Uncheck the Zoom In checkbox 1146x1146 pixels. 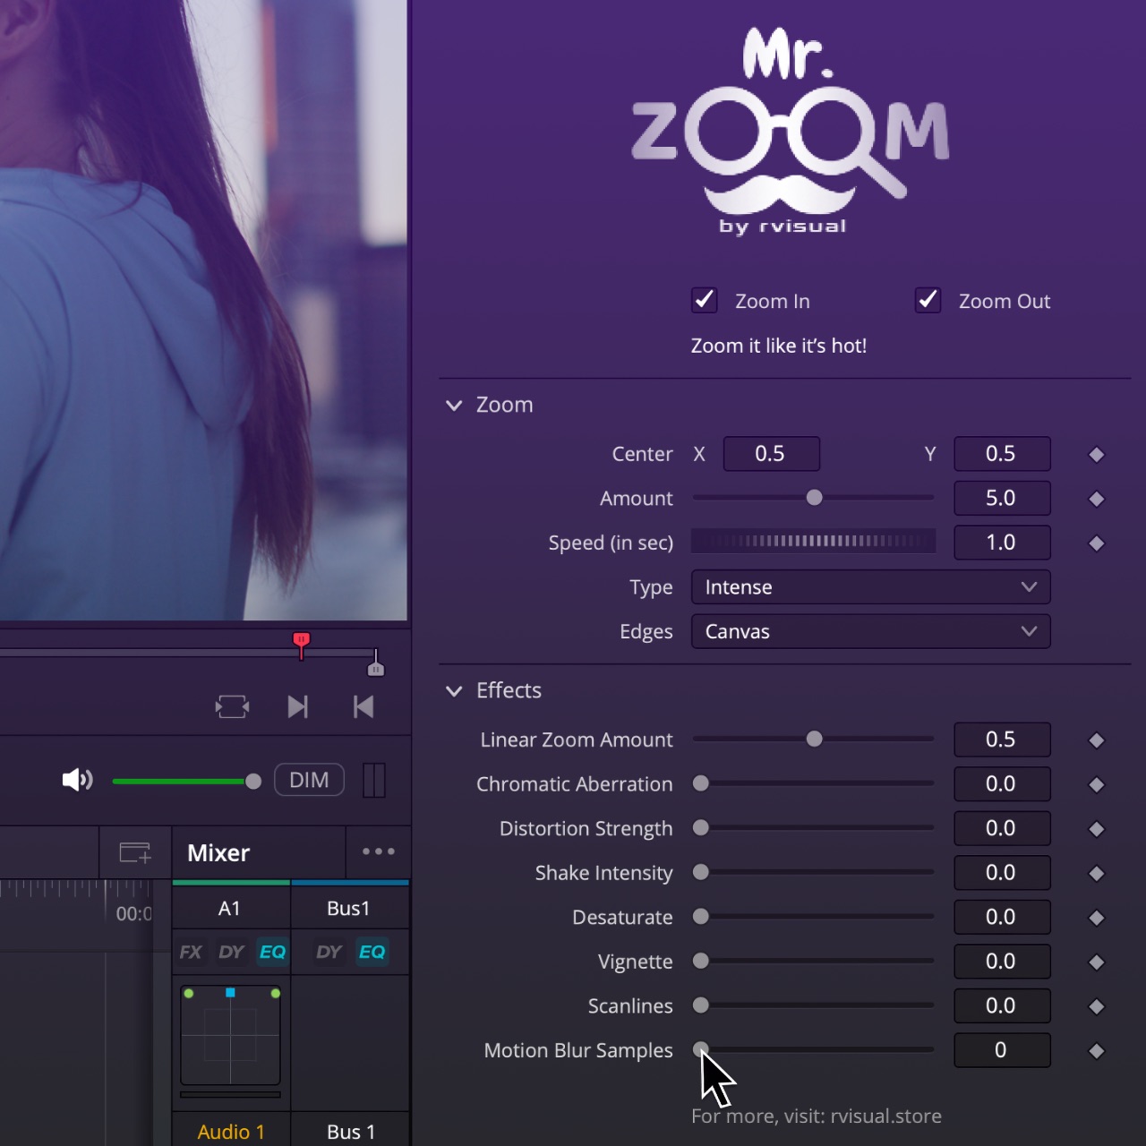click(x=705, y=300)
